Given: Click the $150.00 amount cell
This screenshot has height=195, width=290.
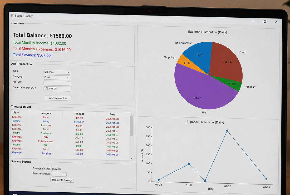Looking at the screenshot, I should 79,138.
